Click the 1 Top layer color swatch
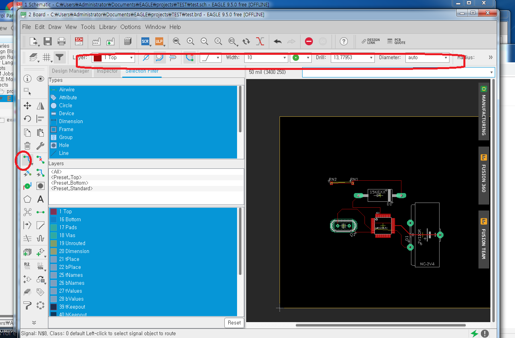 pos(54,212)
